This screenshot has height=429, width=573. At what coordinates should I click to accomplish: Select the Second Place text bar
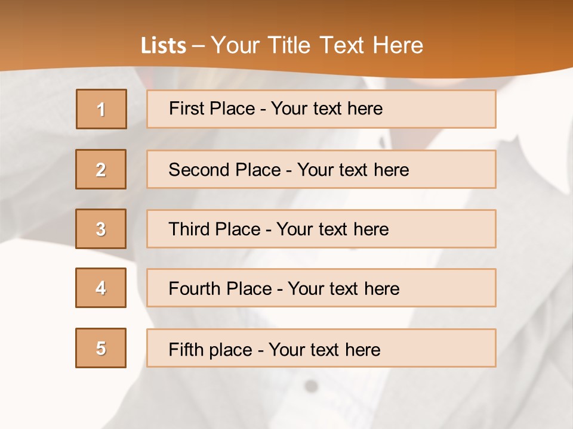point(321,169)
